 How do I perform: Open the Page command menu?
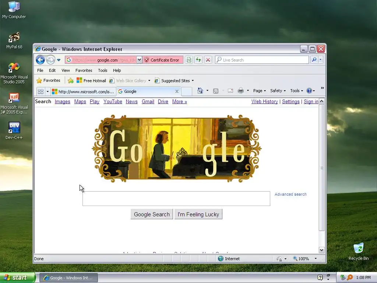click(x=260, y=91)
